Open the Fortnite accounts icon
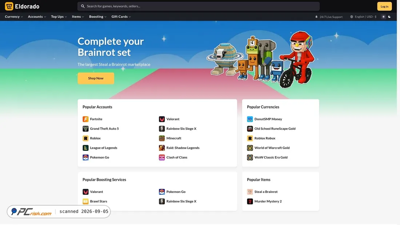The image size is (400, 225). pyautogui.click(x=85, y=119)
